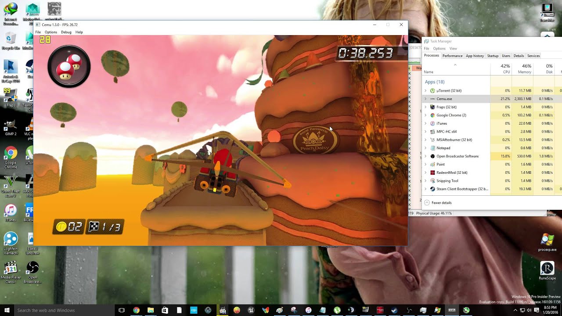Image resolution: width=562 pixels, height=316 pixels.
Task: Click the volume icon in system tray
Action: pyautogui.click(x=530, y=310)
